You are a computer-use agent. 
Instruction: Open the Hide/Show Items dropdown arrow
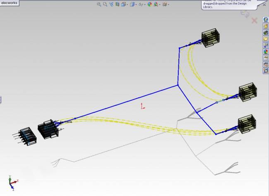click(145, 5)
